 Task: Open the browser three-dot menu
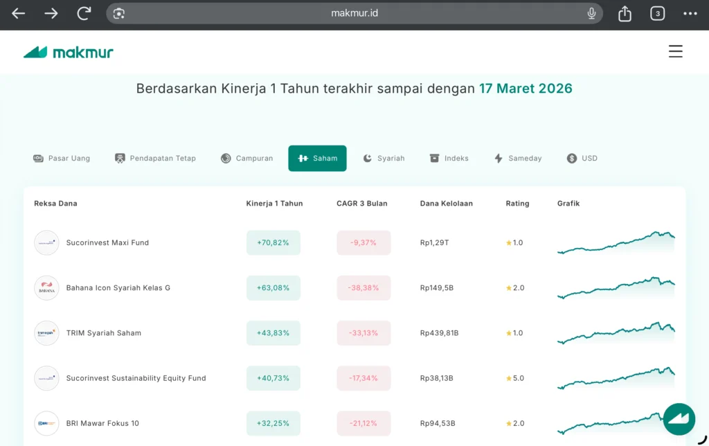(690, 12)
